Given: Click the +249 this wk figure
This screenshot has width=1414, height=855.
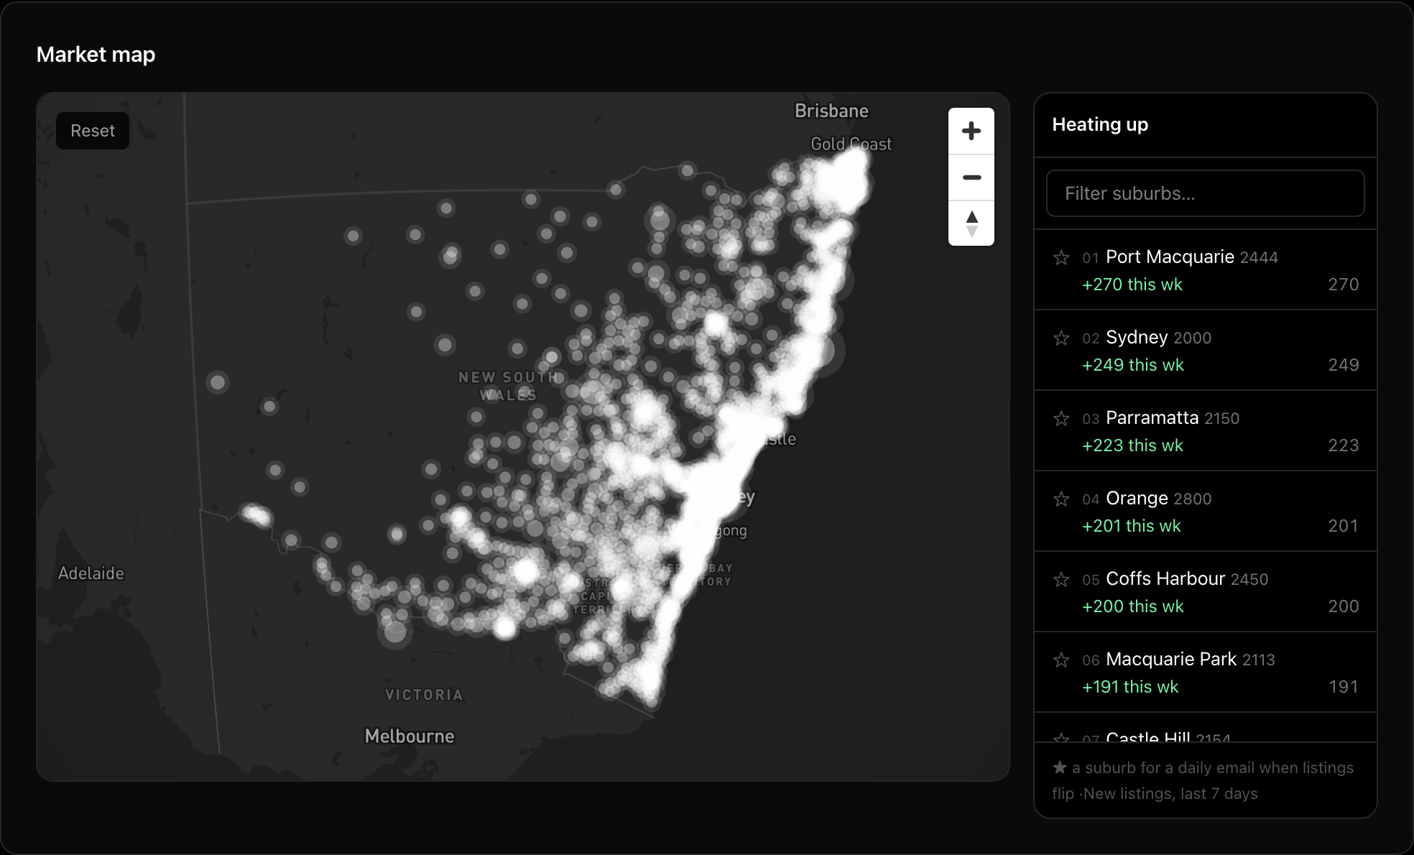Looking at the screenshot, I should coord(1132,365).
